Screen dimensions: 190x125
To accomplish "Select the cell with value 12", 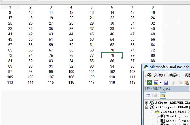I will tap(71, 12).
